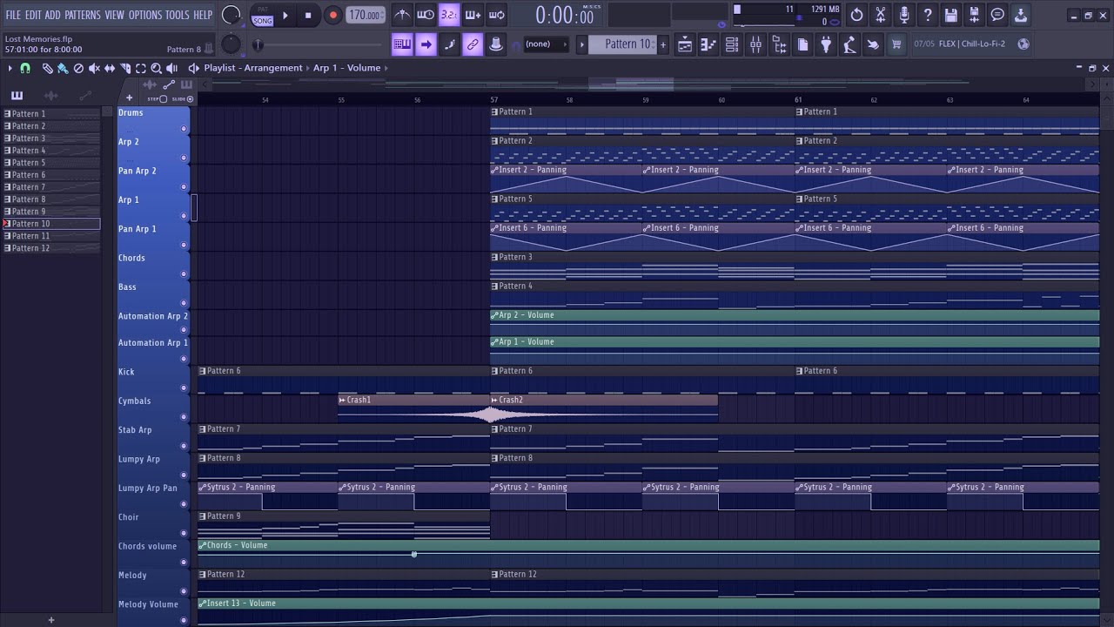This screenshot has height=627, width=1114.
Task: Mute the Arp 2 track
Action: (x=184, y=158)
